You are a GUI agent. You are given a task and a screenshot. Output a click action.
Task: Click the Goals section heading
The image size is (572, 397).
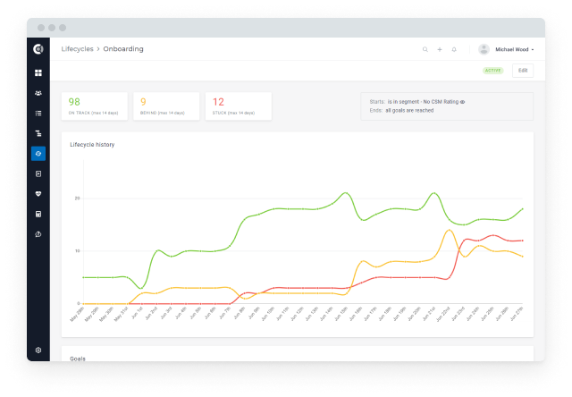78,359
